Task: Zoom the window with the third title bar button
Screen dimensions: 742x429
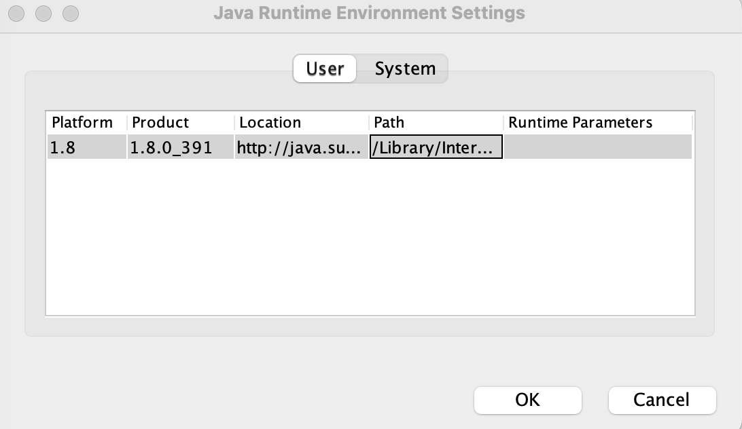Action: point(71,14)
